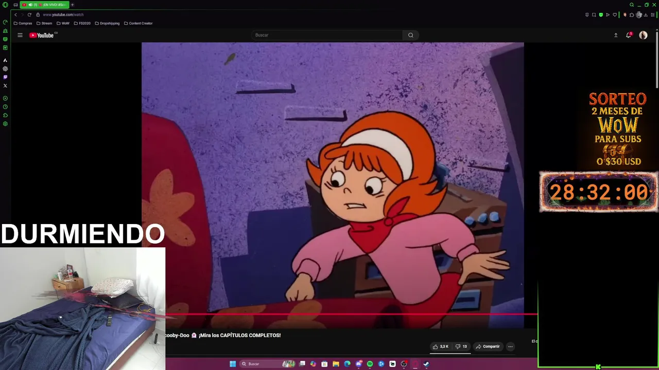Open the easy setup sliders icon
659x370 pixels.
[652, 14]
